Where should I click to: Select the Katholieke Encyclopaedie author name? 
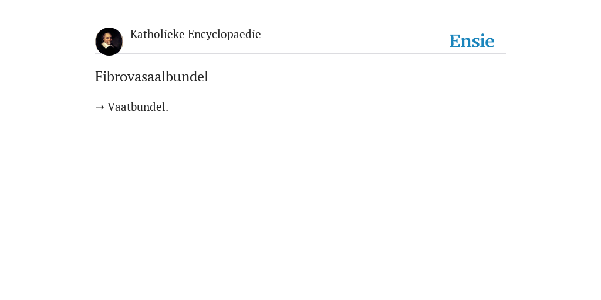click(x=195, y=35)
